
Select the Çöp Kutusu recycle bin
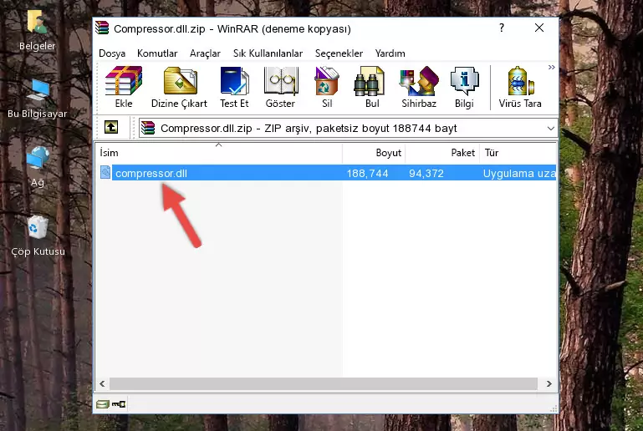click(38, 236)
